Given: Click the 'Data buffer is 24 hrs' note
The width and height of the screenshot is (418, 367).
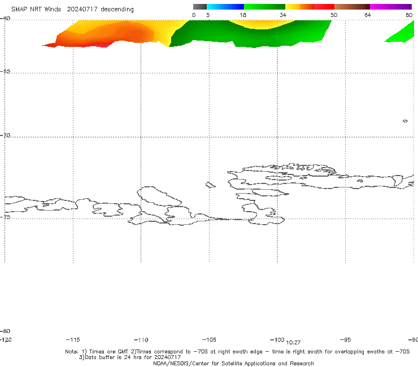Looking at the screenshot, I should point(130,357).
